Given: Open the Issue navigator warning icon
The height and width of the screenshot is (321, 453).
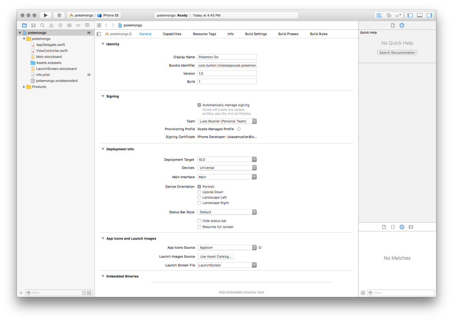Looking at the screenshot, I should [x=51, y=25].
